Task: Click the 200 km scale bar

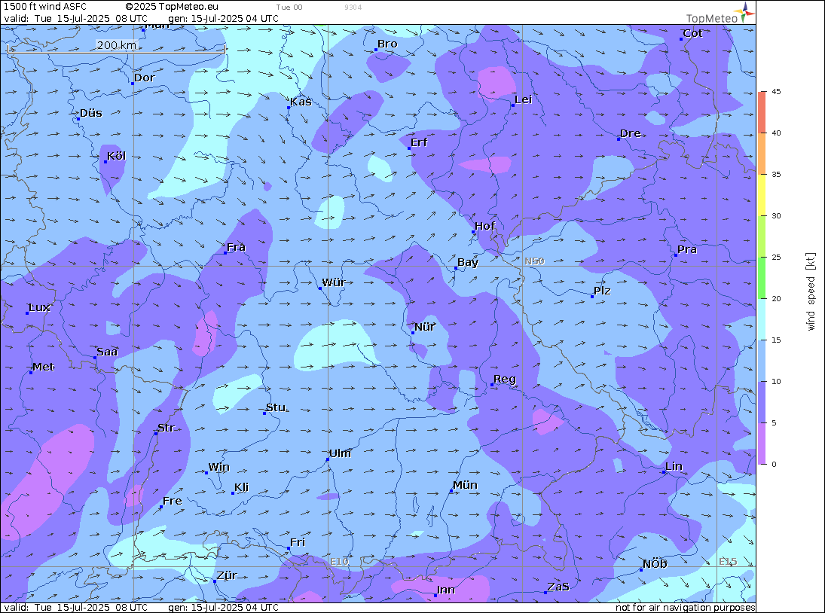Action: [x=116, y=47]
